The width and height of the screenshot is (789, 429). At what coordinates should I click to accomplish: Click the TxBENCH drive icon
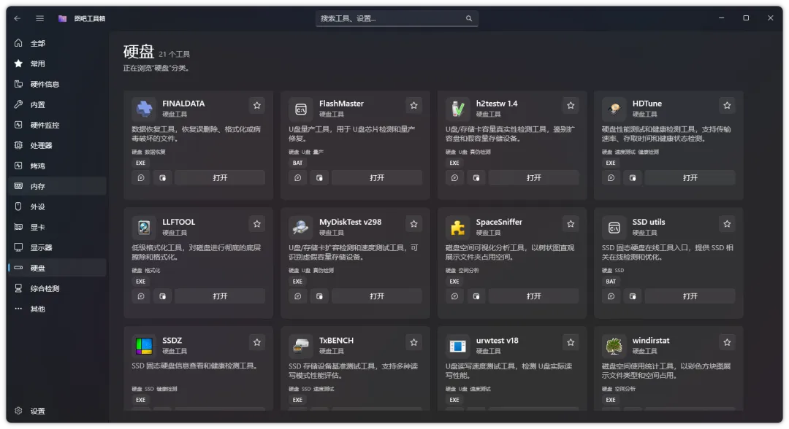click(301, 346)
